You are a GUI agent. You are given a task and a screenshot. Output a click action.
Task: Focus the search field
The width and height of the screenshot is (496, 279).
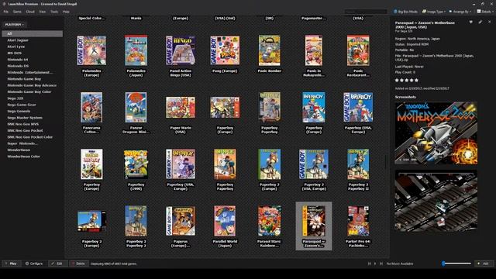(365, 12)
